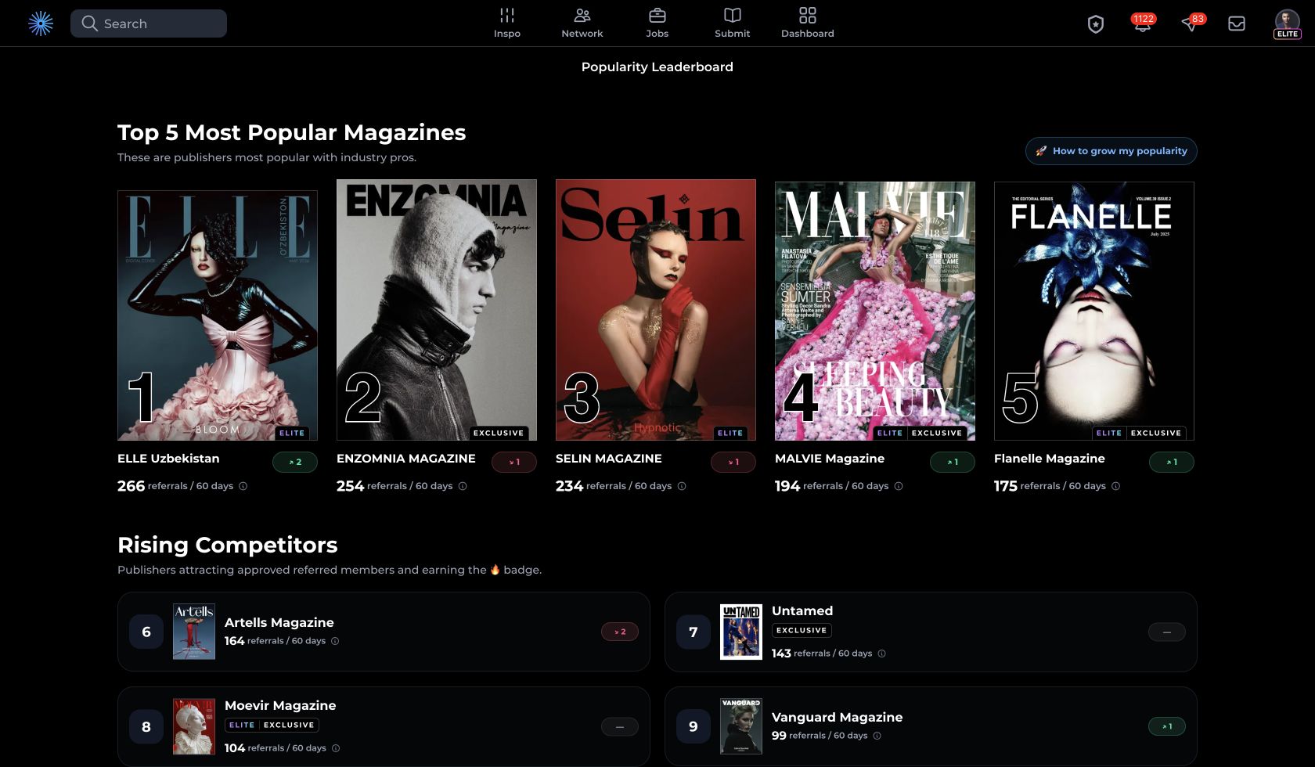Click info icon beside 164 referrals

335,641
